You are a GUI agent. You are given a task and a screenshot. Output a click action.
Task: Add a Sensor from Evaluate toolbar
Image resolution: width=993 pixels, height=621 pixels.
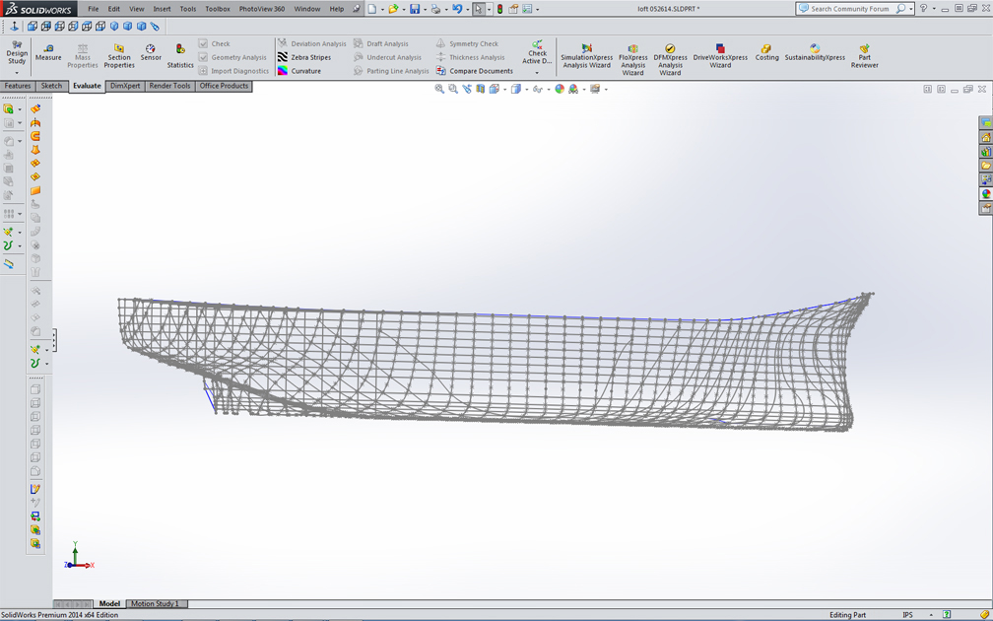(x=151, y=52)
